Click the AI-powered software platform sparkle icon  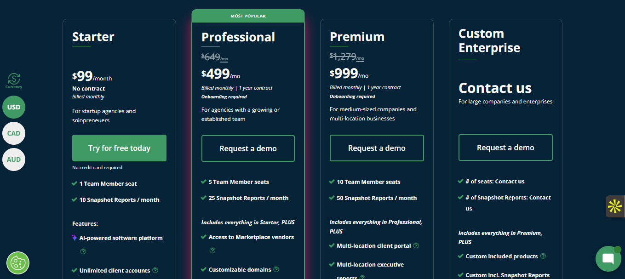(x=75, y=238)
